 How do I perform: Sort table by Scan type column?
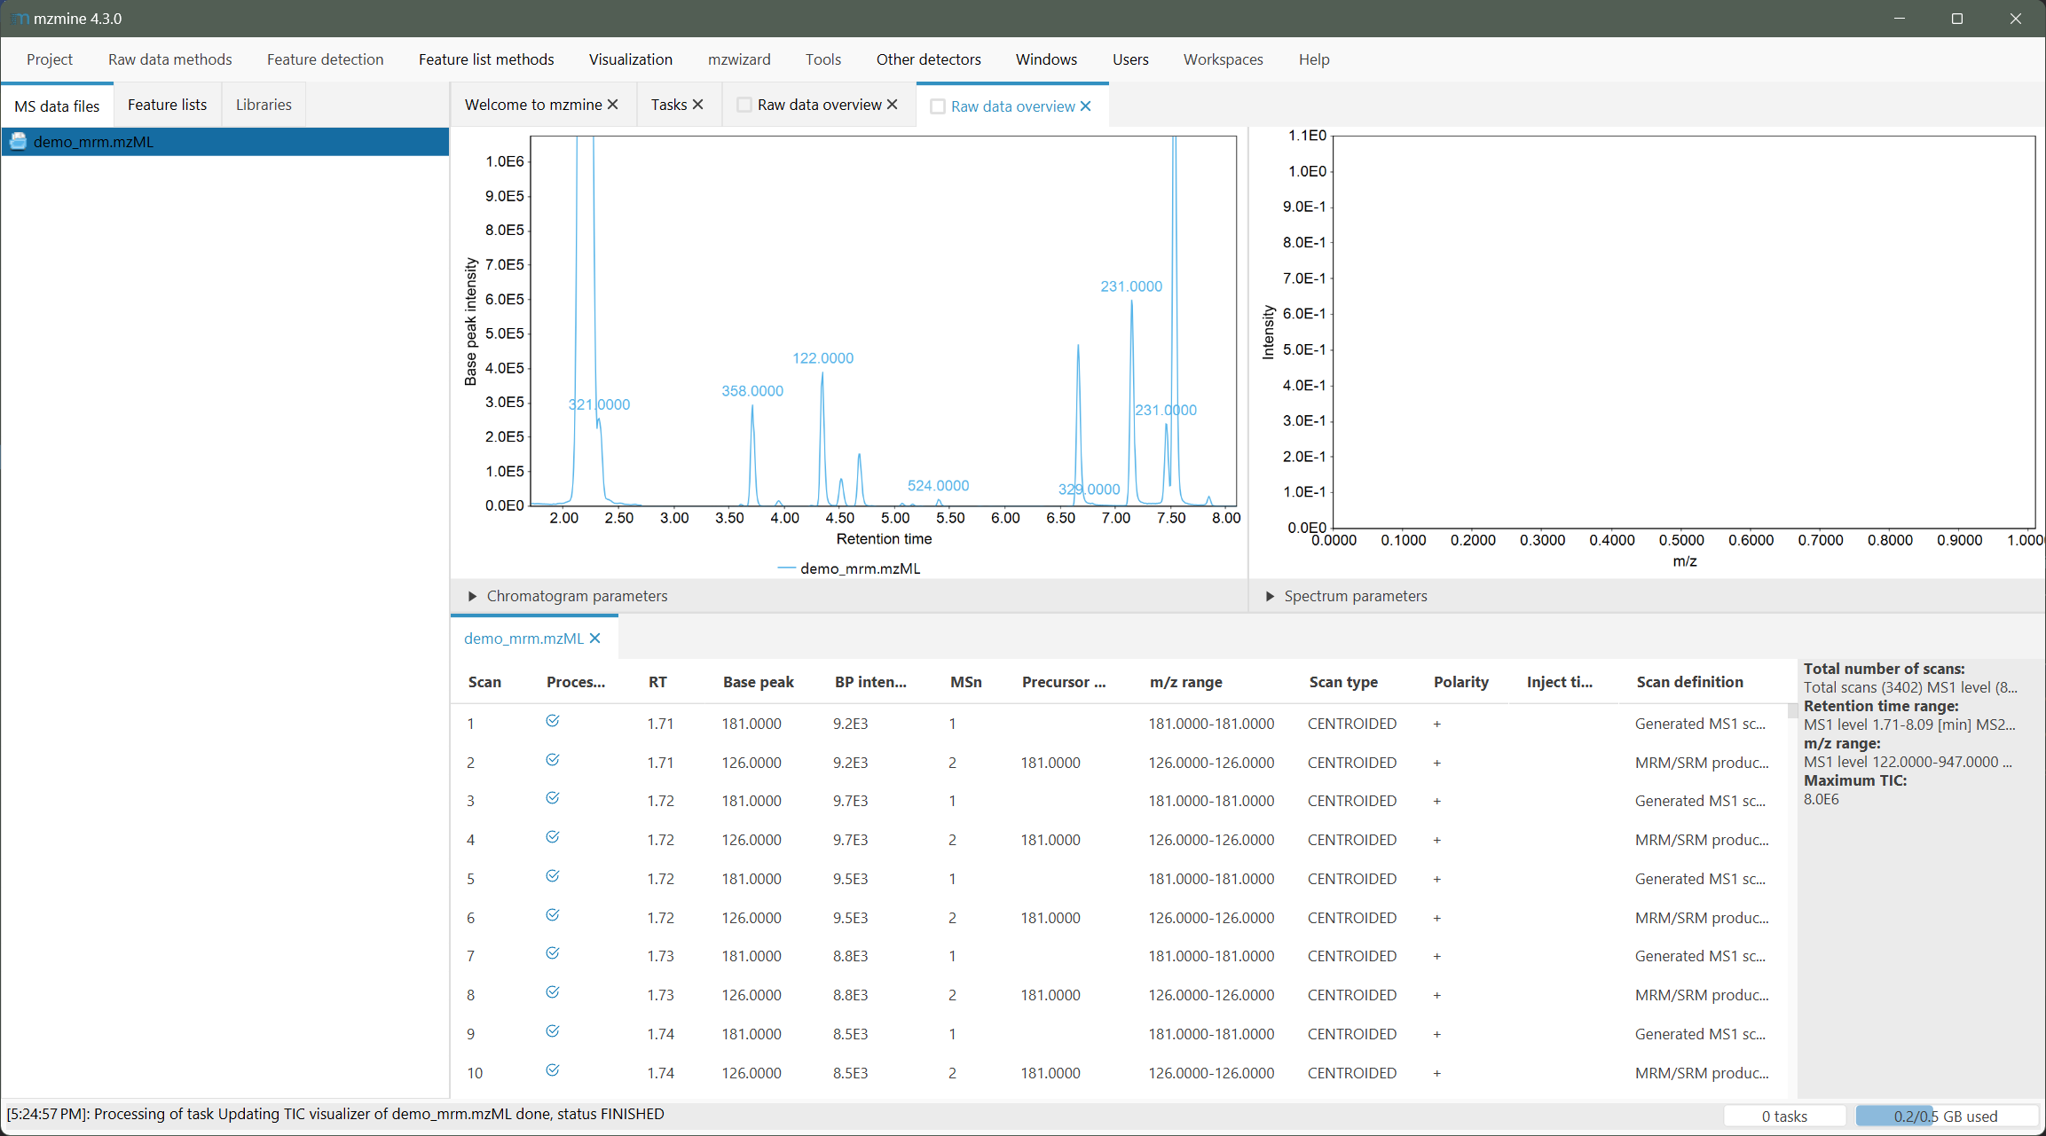click(1343, 682)
